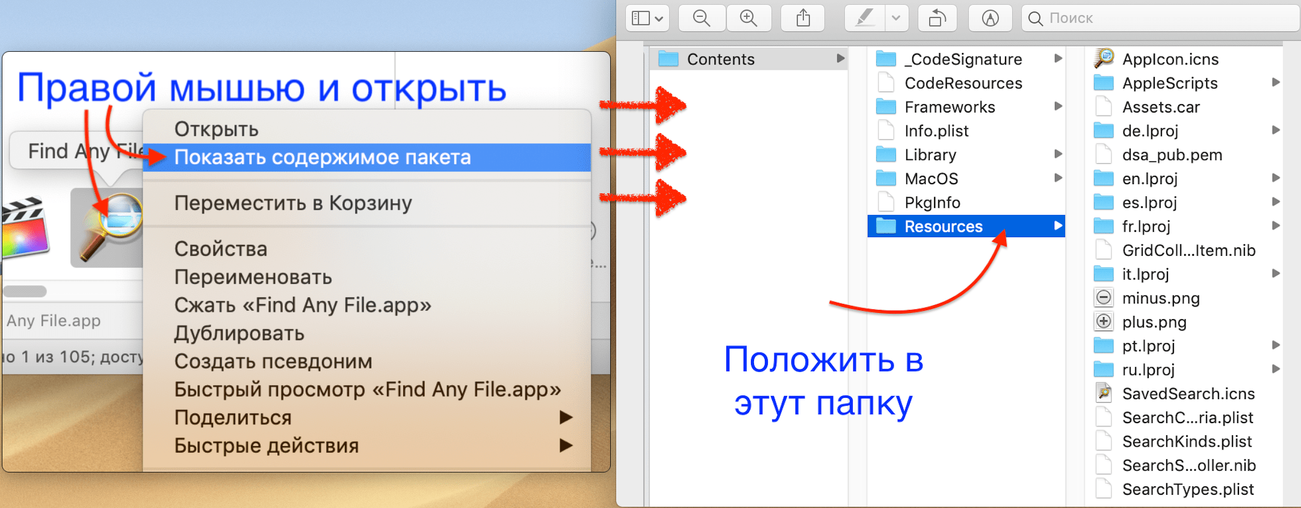
Task: Choose Быстрый просмотр «Find Any File.app»
Action: [367, 389]
